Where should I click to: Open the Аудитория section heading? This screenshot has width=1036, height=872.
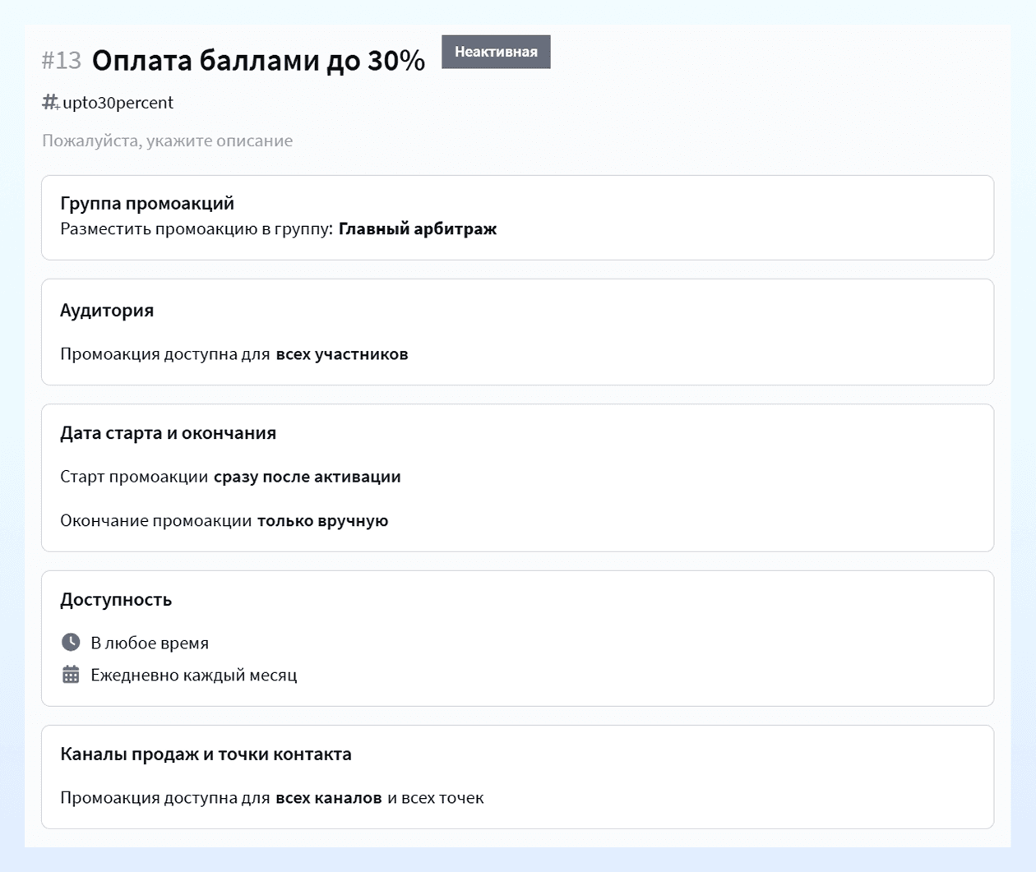coord(107,310)
